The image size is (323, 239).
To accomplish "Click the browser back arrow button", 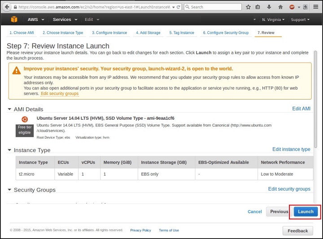I will click(x=7, y=7).
